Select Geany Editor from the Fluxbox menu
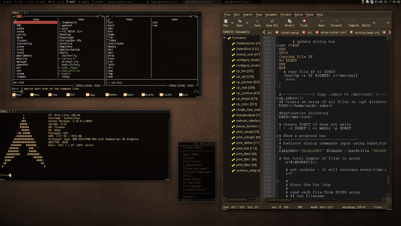The width and height of the screenshot is (401, 226). [x=192, y=179]
